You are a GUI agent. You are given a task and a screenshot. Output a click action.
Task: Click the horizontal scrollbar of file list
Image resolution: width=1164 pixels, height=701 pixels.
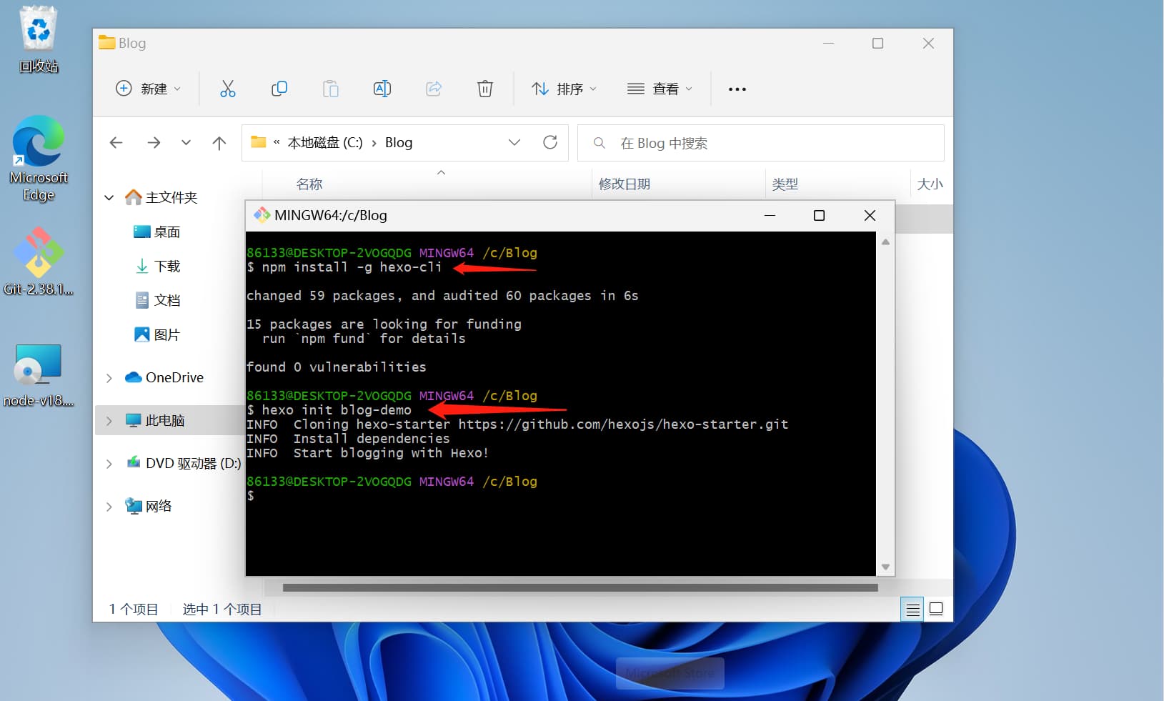579,588
